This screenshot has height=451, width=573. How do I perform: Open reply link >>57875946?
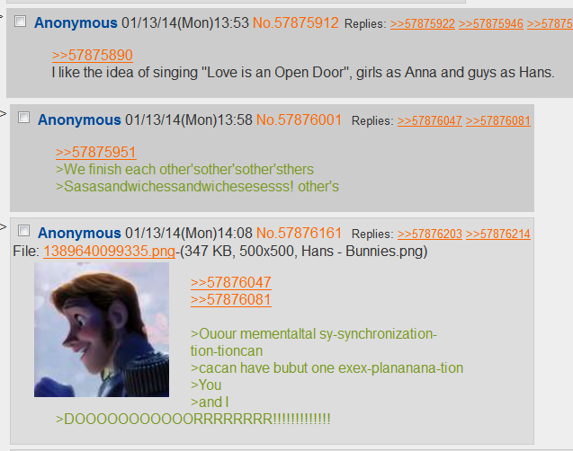[491, 23]
